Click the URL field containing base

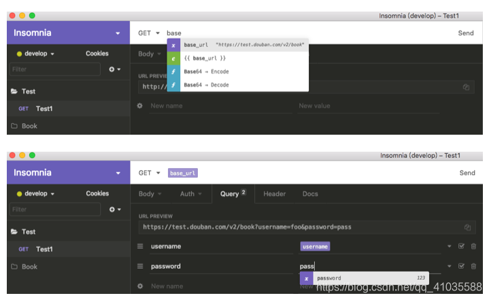[309, 33]
